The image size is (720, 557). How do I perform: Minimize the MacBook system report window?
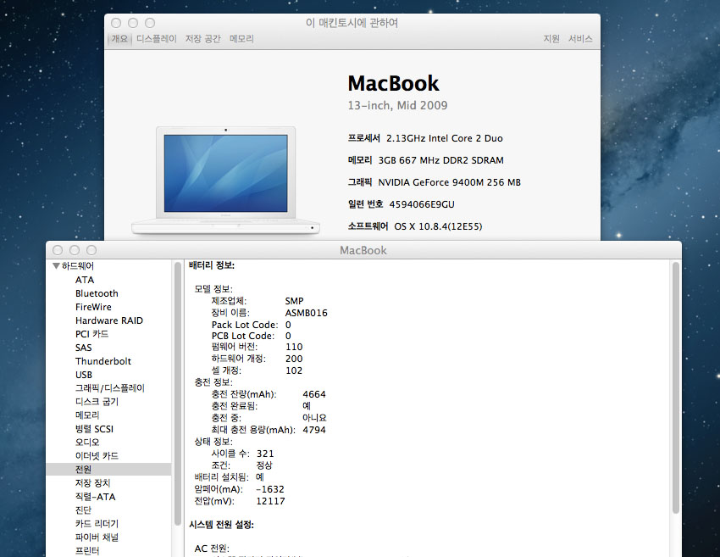[75, 250]
